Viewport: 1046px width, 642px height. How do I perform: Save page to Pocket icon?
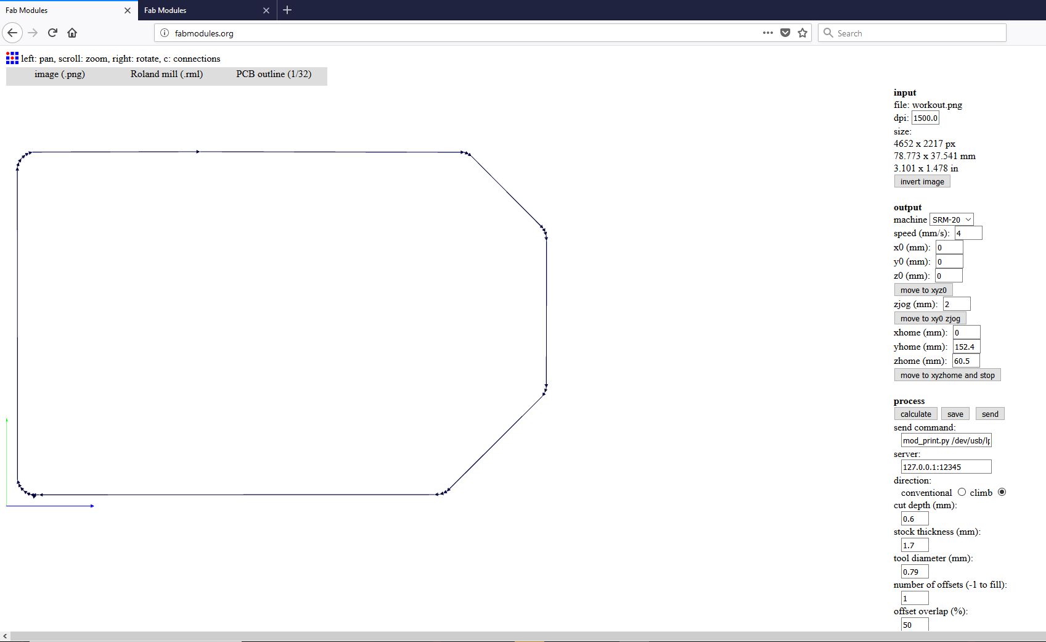click(x=785, y=33)
